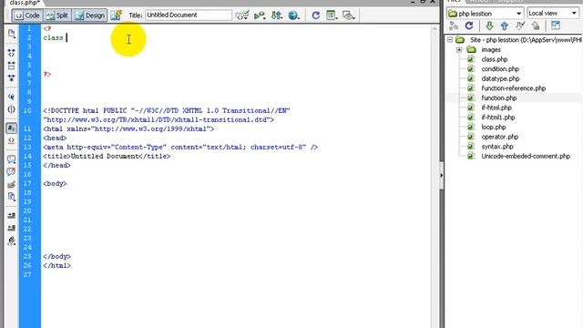Place cursor on the <body> tag line
Image resolution: width=583 pixels, height=328 pixels.
55,183
